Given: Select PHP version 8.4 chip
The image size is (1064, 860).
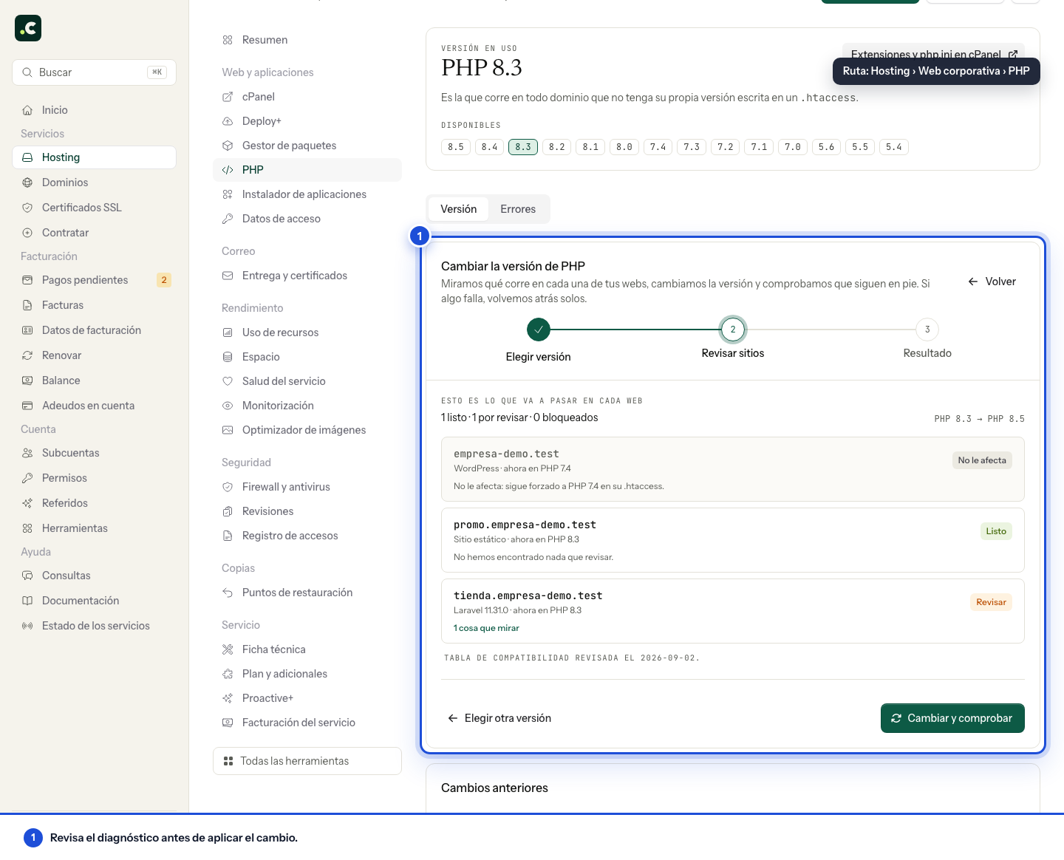Looking at the screenshot, I should point(489,147).
